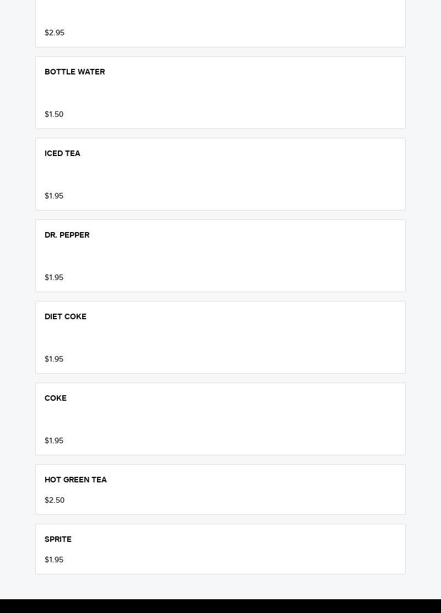Click the Dr. Pepper $1.95 price
This screenshot has height=613, width=441.
coord(54,277)
